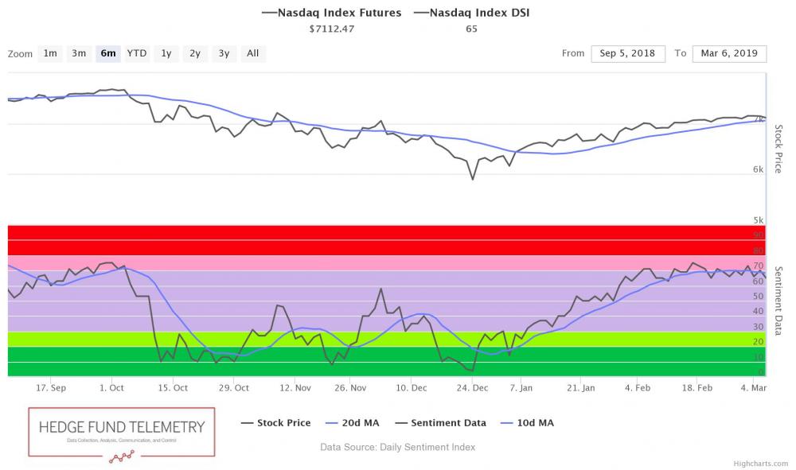
Task: Choose the 6m zoom range
Action: pyautogui.click(x=108, y=53)
